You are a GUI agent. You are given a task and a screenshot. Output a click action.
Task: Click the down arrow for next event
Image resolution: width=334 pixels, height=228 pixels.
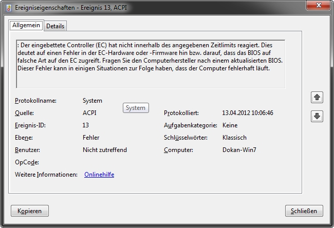[317, 117]
